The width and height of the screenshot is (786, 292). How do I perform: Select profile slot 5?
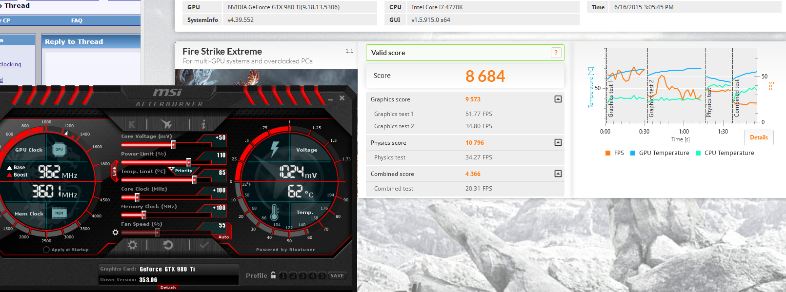point(322,275)
